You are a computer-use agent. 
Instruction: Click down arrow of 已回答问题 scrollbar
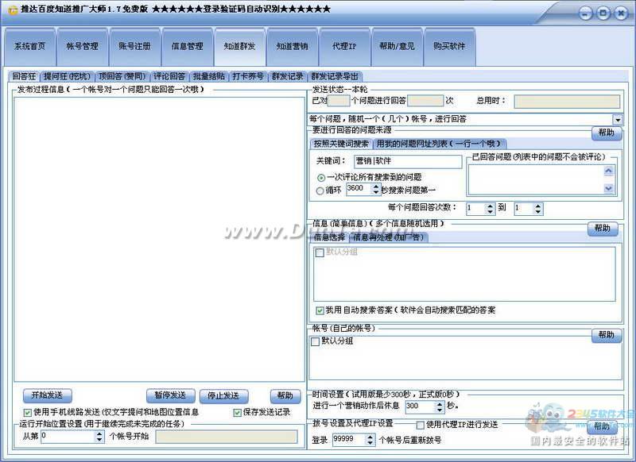(608, 188)
